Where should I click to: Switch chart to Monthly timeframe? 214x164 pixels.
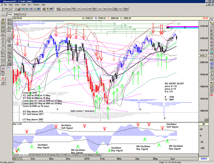click(22, 14)
